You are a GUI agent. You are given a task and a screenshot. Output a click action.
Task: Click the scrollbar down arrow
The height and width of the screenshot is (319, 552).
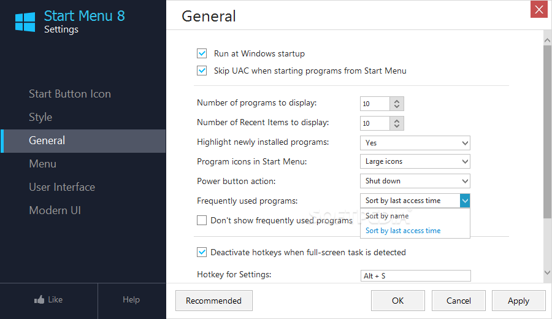[x=547, y=272]
